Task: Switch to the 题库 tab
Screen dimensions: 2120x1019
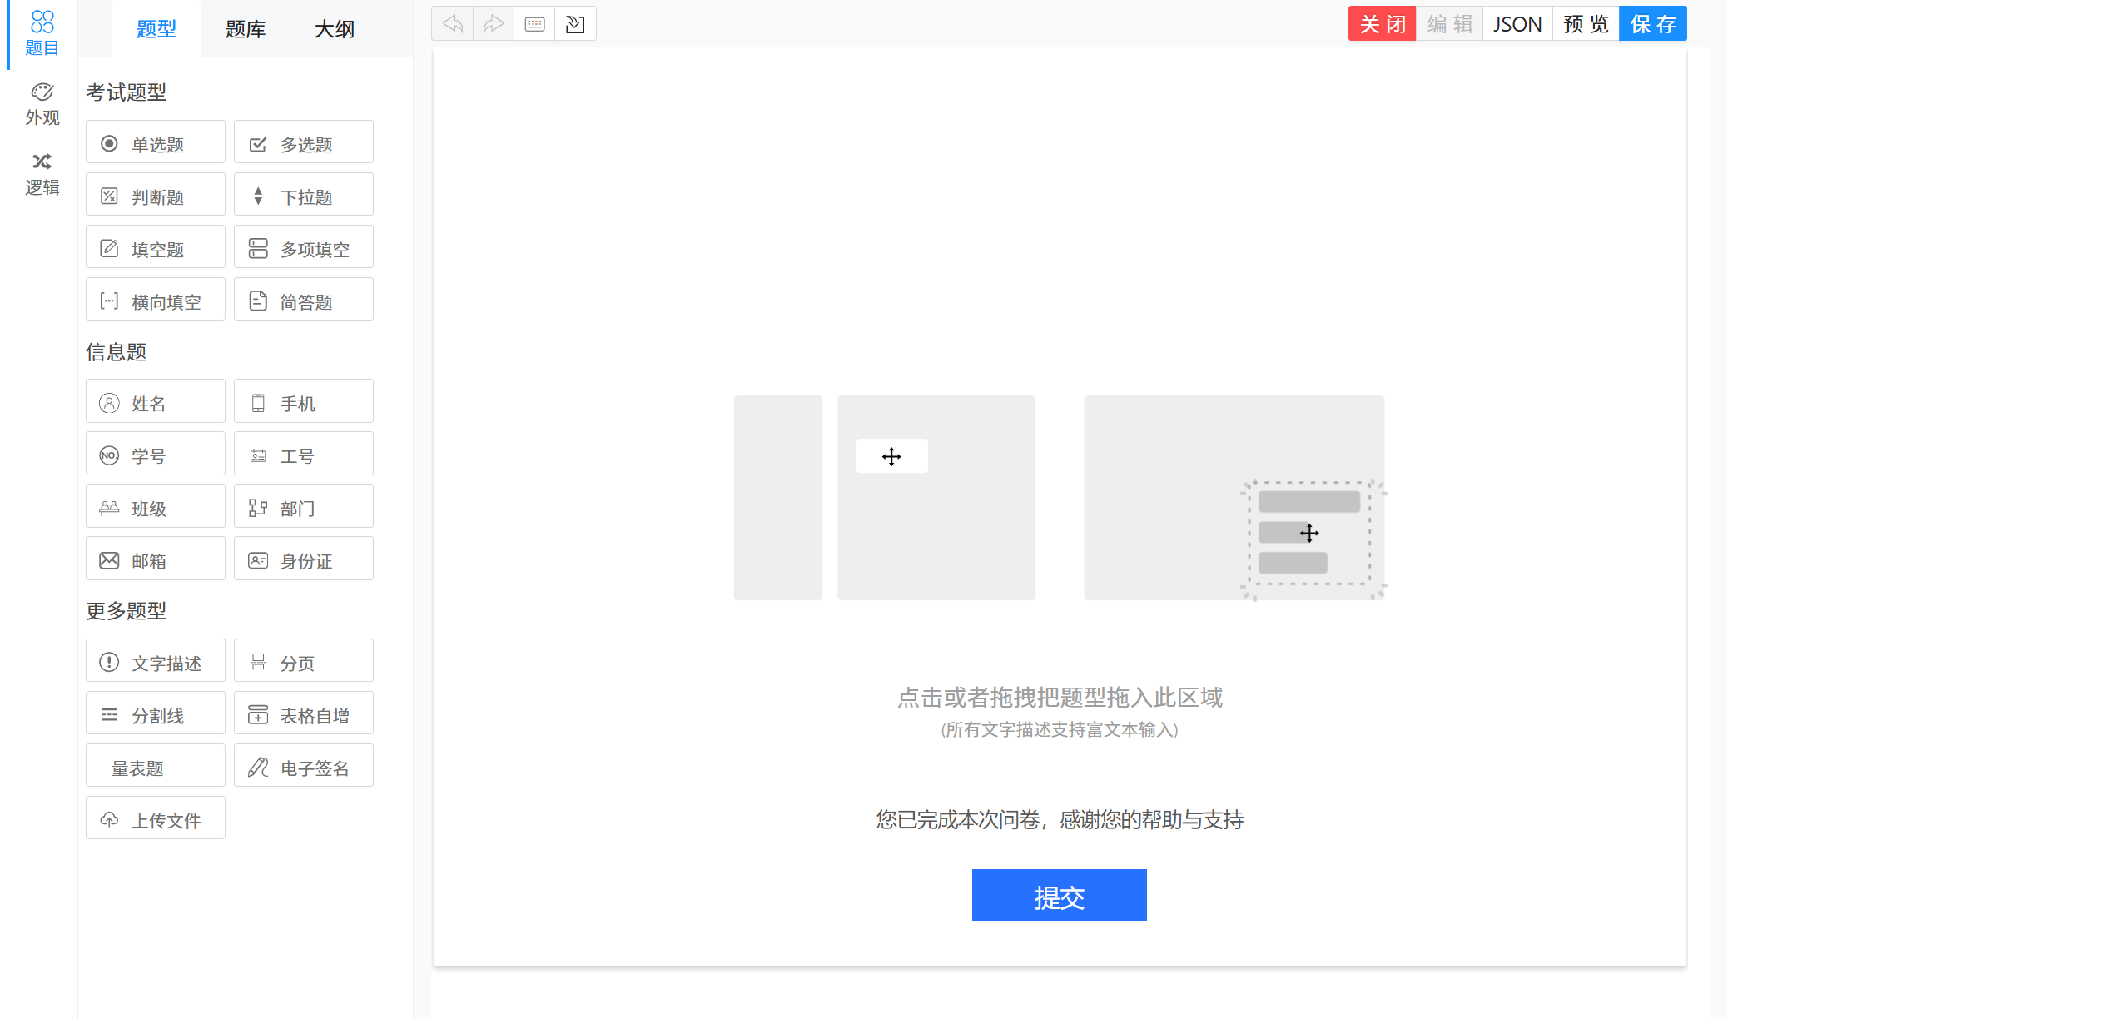Action: click(246, 29)
